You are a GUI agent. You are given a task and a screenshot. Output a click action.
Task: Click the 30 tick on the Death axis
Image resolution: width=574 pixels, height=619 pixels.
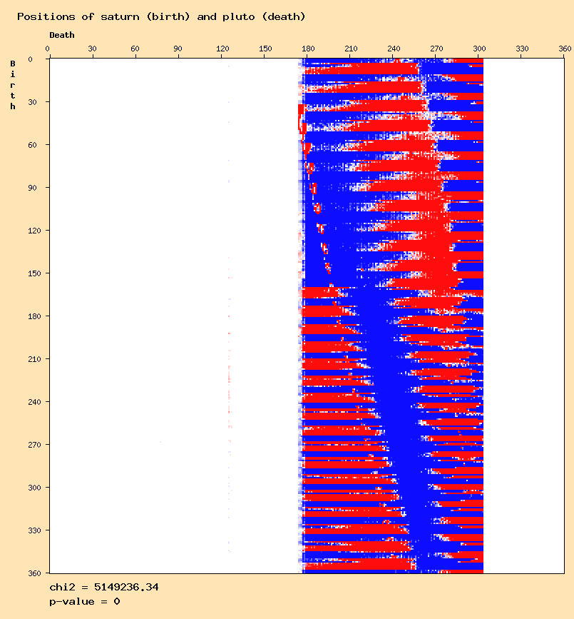click(x=92, y=49)
